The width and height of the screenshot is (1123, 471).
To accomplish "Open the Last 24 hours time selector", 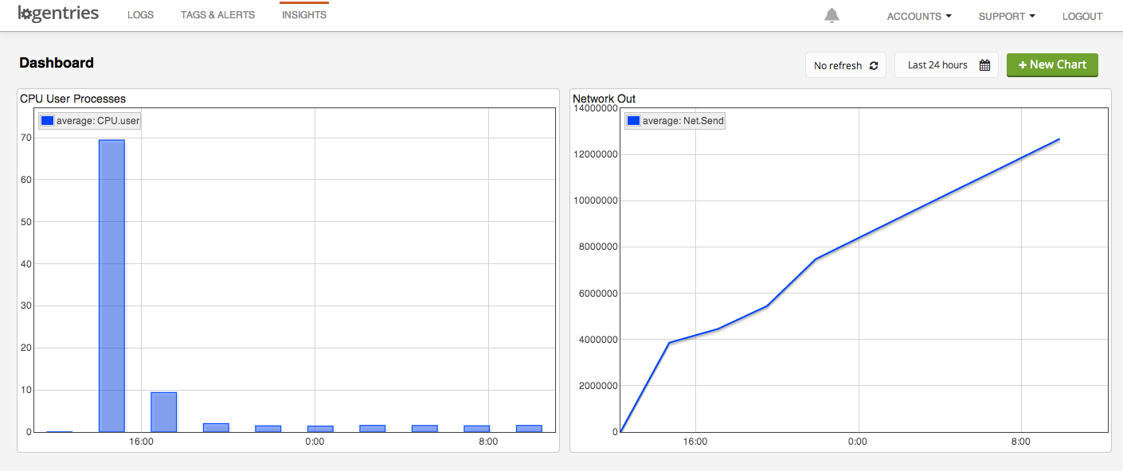I will coord(937,65).
